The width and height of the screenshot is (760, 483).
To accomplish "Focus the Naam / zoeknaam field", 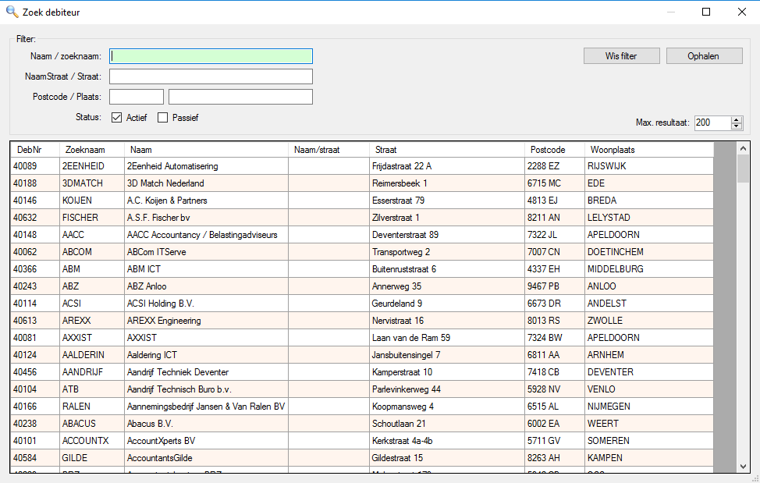I will [x=211, y=56].
